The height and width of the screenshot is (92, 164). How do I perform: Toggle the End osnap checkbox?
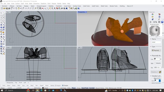(x=2, y=85)
